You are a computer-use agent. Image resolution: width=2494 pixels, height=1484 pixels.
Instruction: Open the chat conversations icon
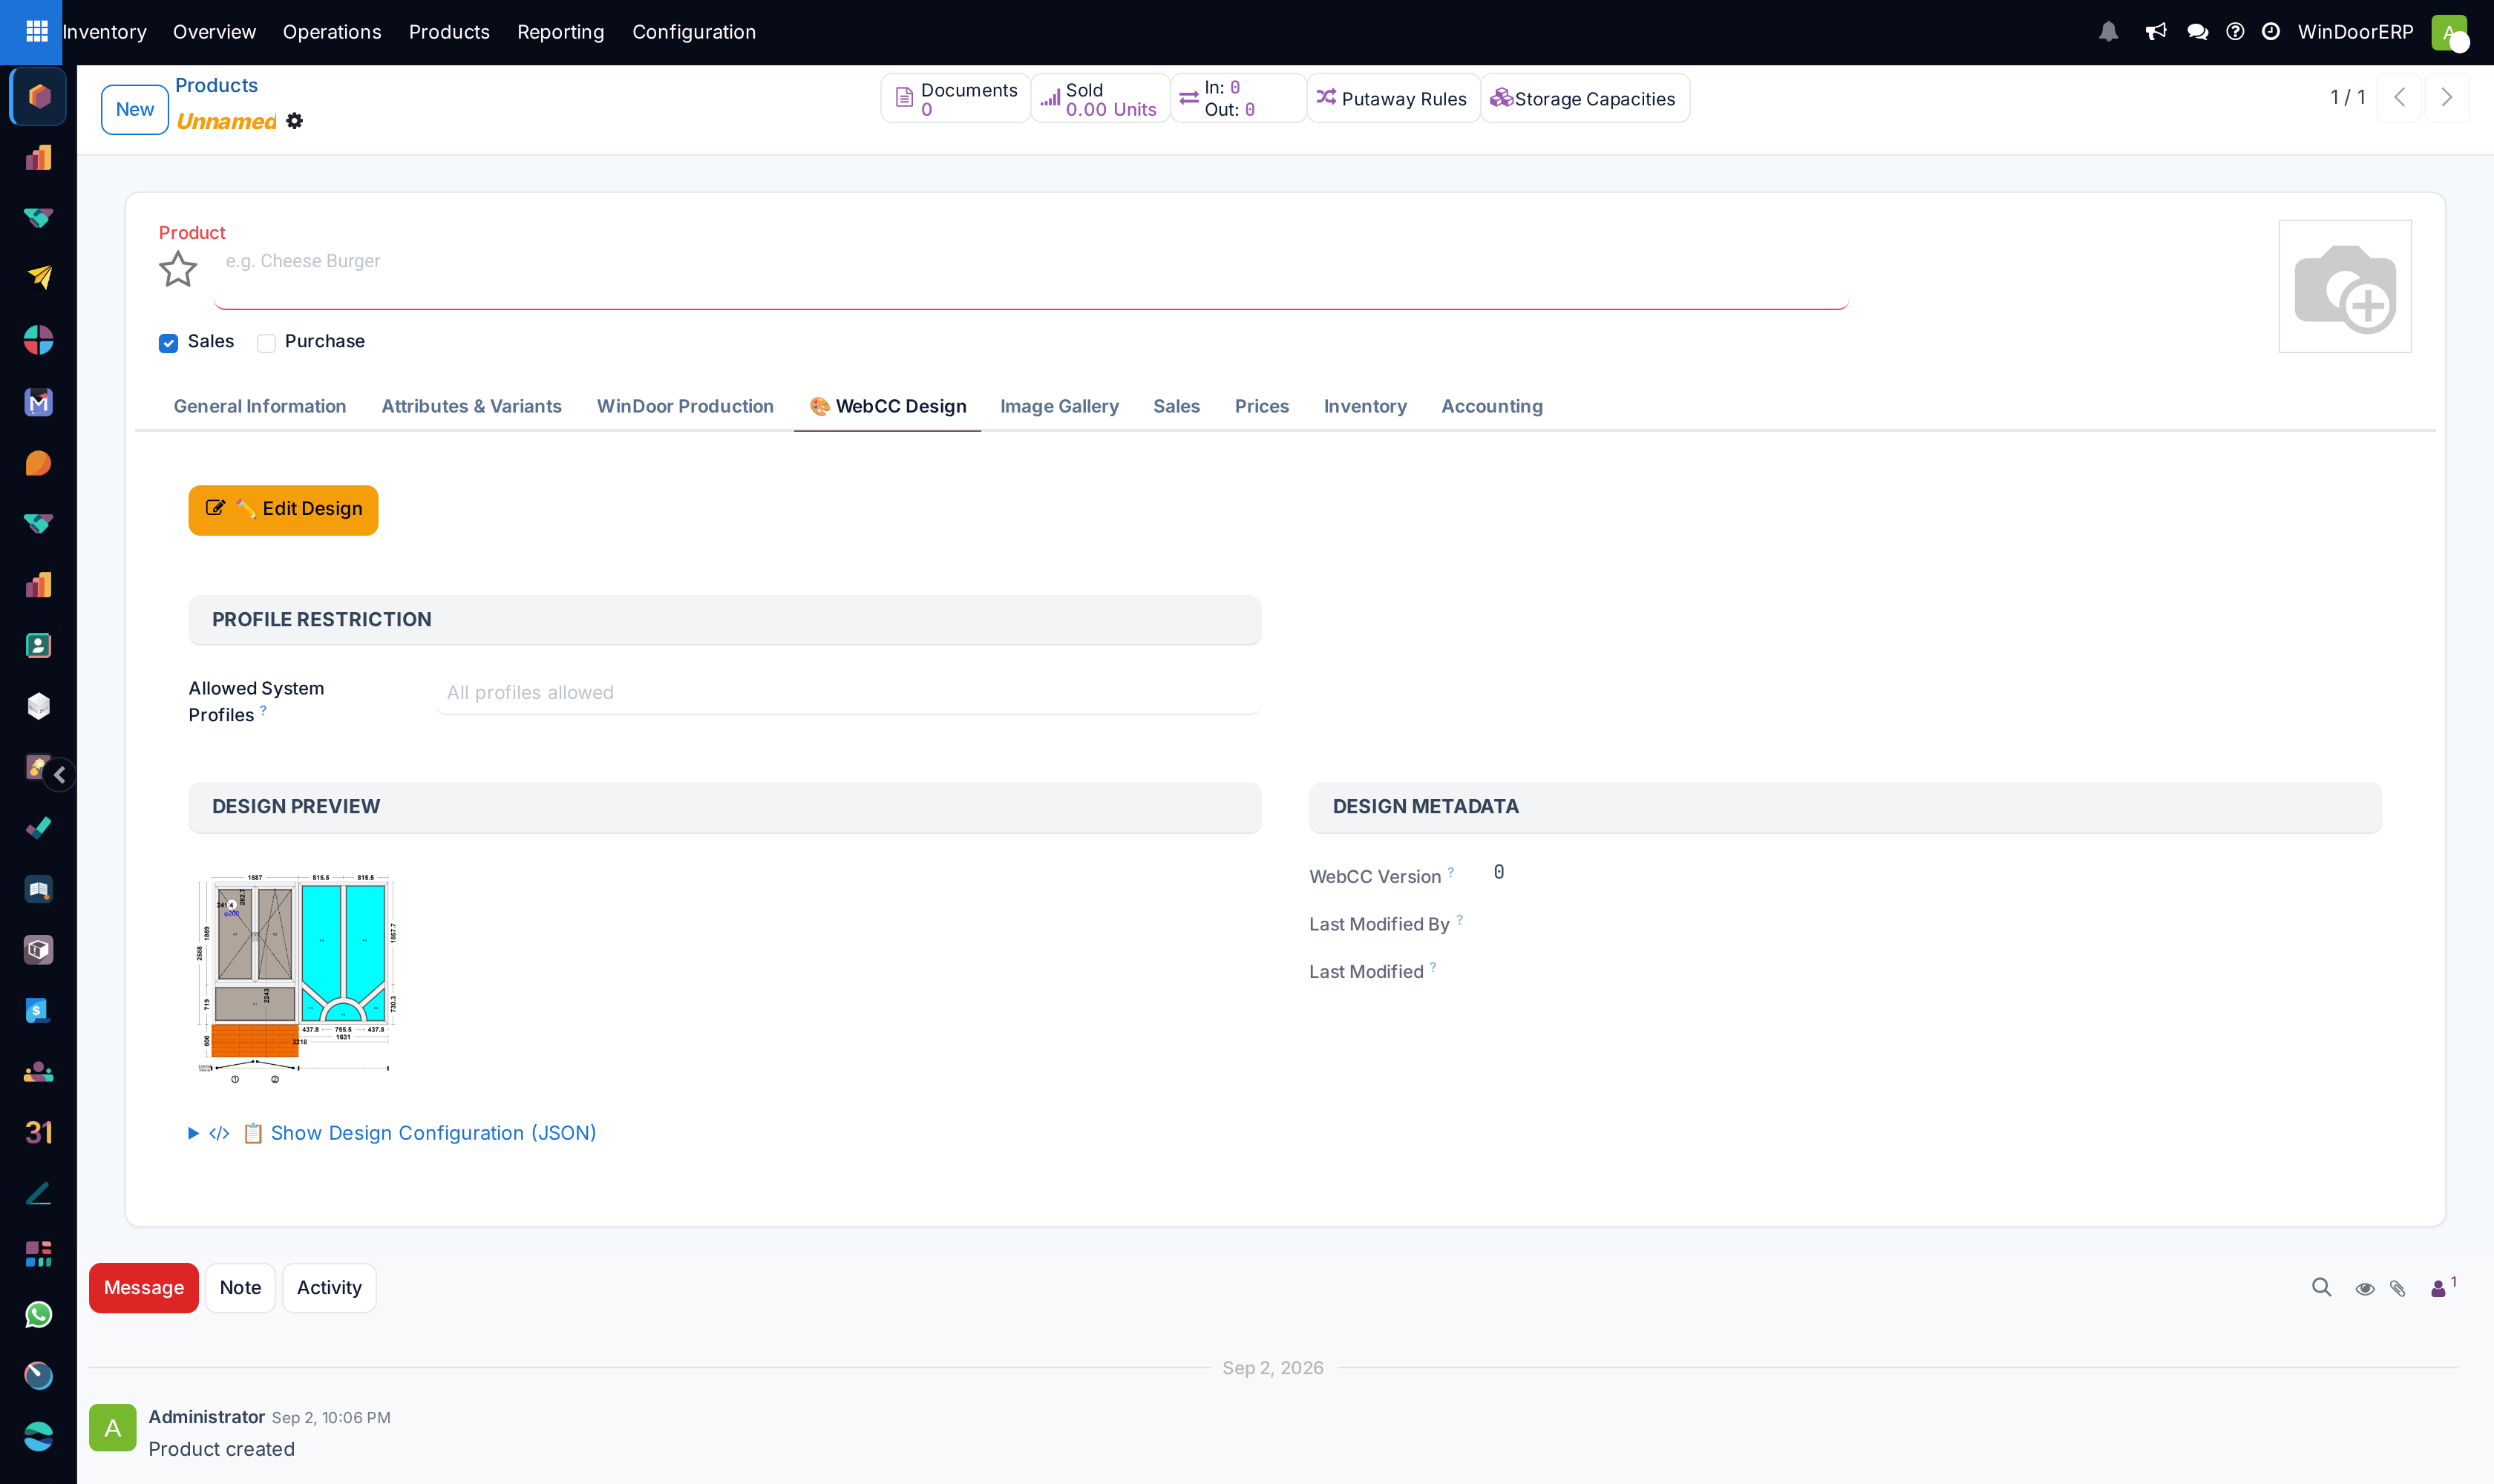coord(2198,32)
